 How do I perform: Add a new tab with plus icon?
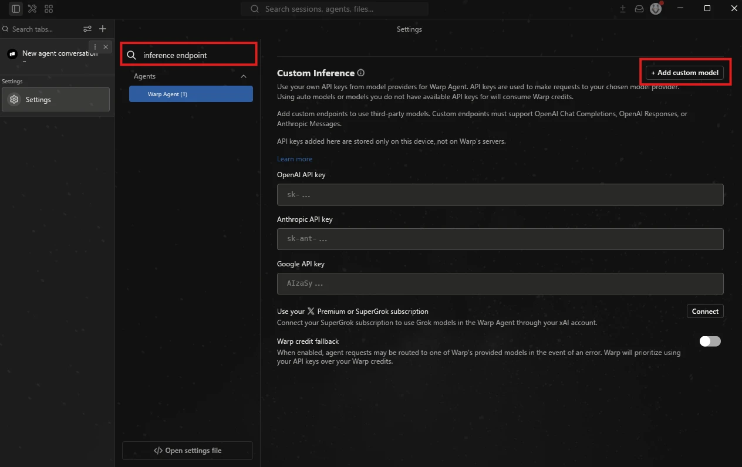coord(103,29)
